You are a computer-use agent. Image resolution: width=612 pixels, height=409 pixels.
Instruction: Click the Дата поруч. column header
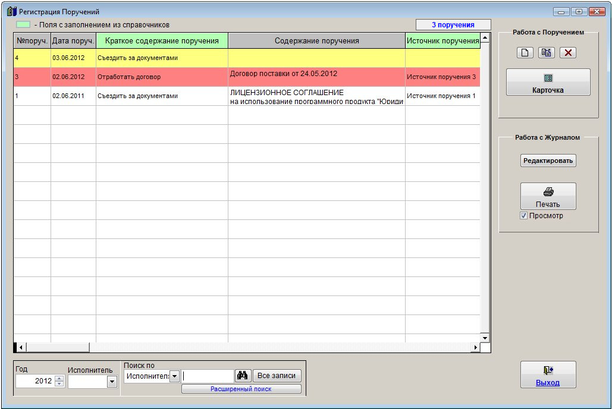pos(73,41)
